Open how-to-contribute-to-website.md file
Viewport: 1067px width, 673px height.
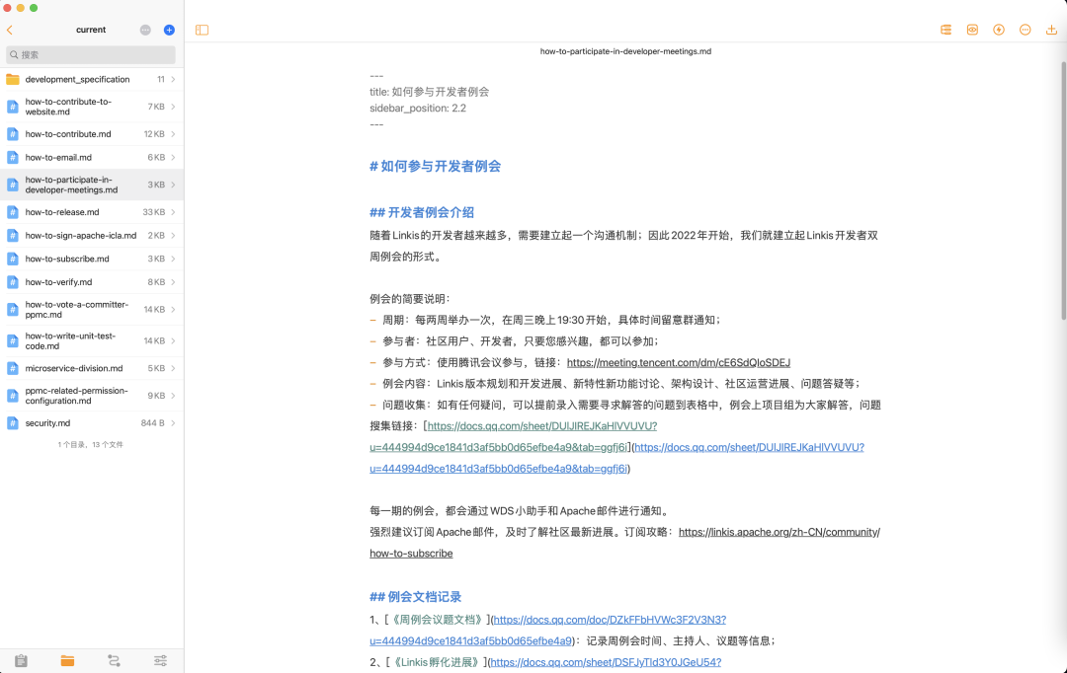[x=92, y=107]
